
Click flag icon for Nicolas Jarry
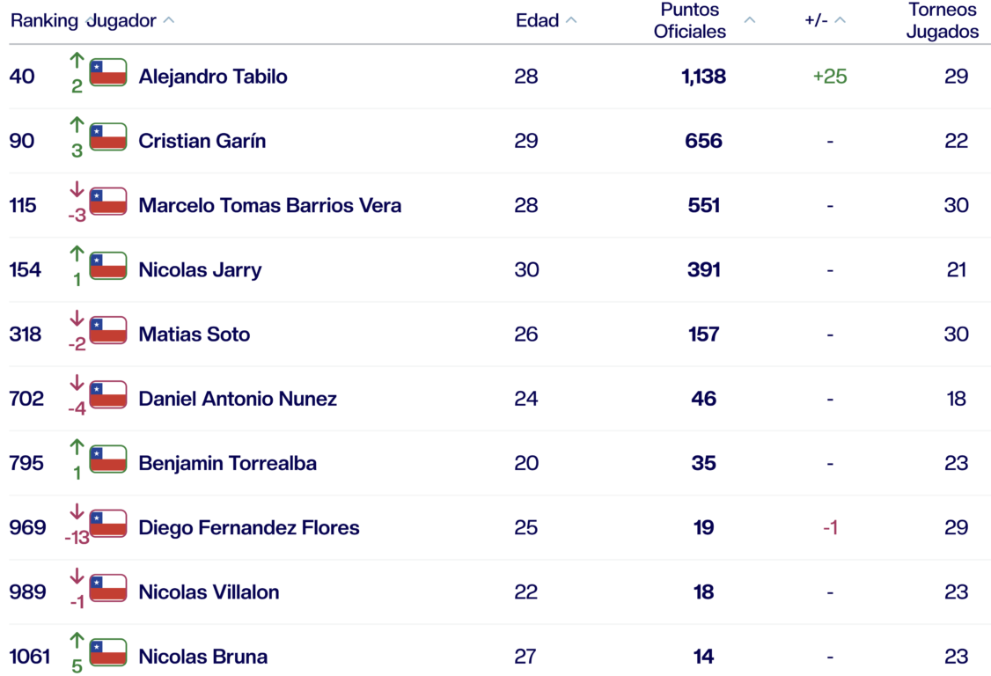(108, 266)
